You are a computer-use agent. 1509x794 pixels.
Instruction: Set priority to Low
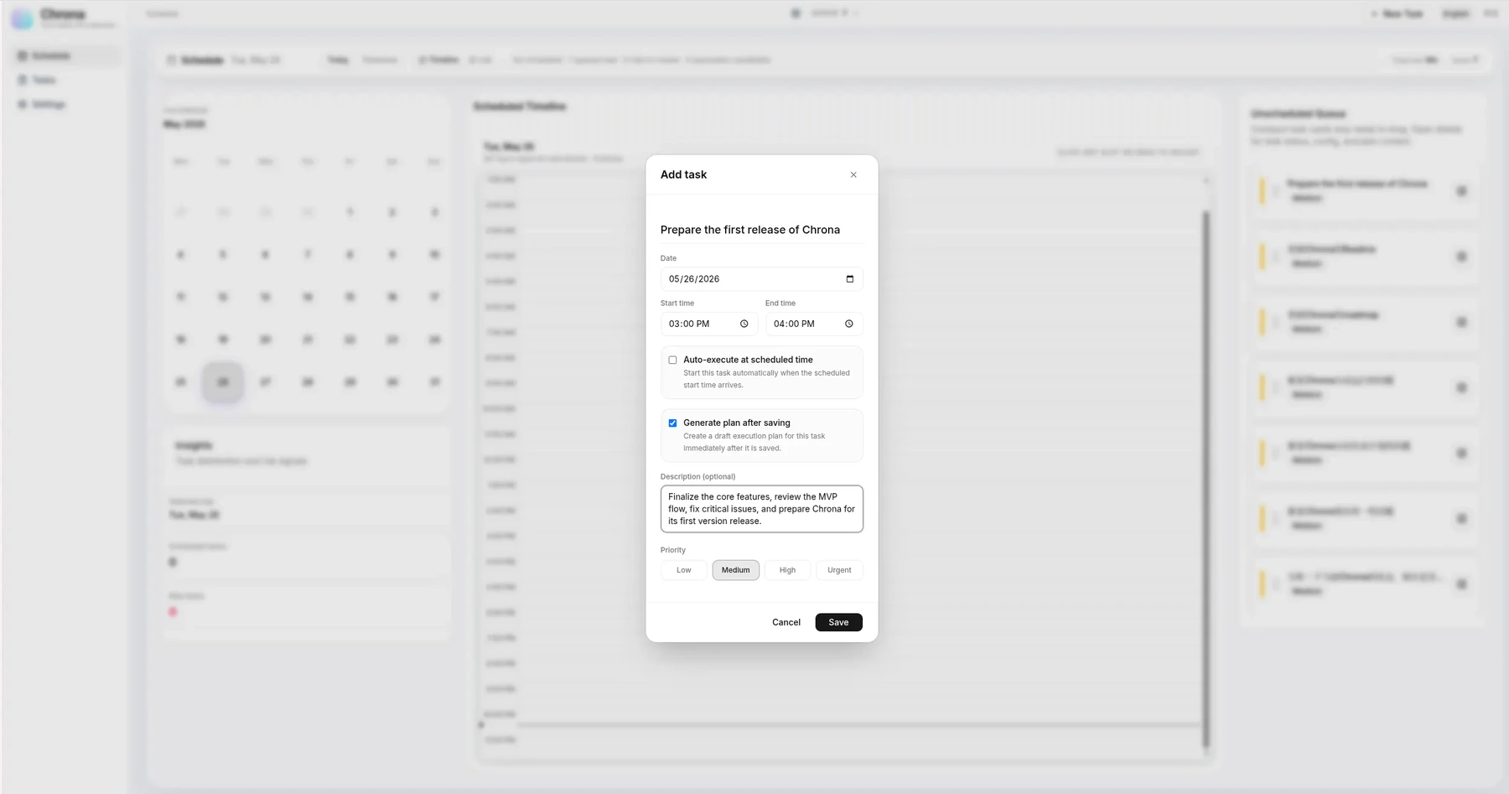[x=684, y=570]
